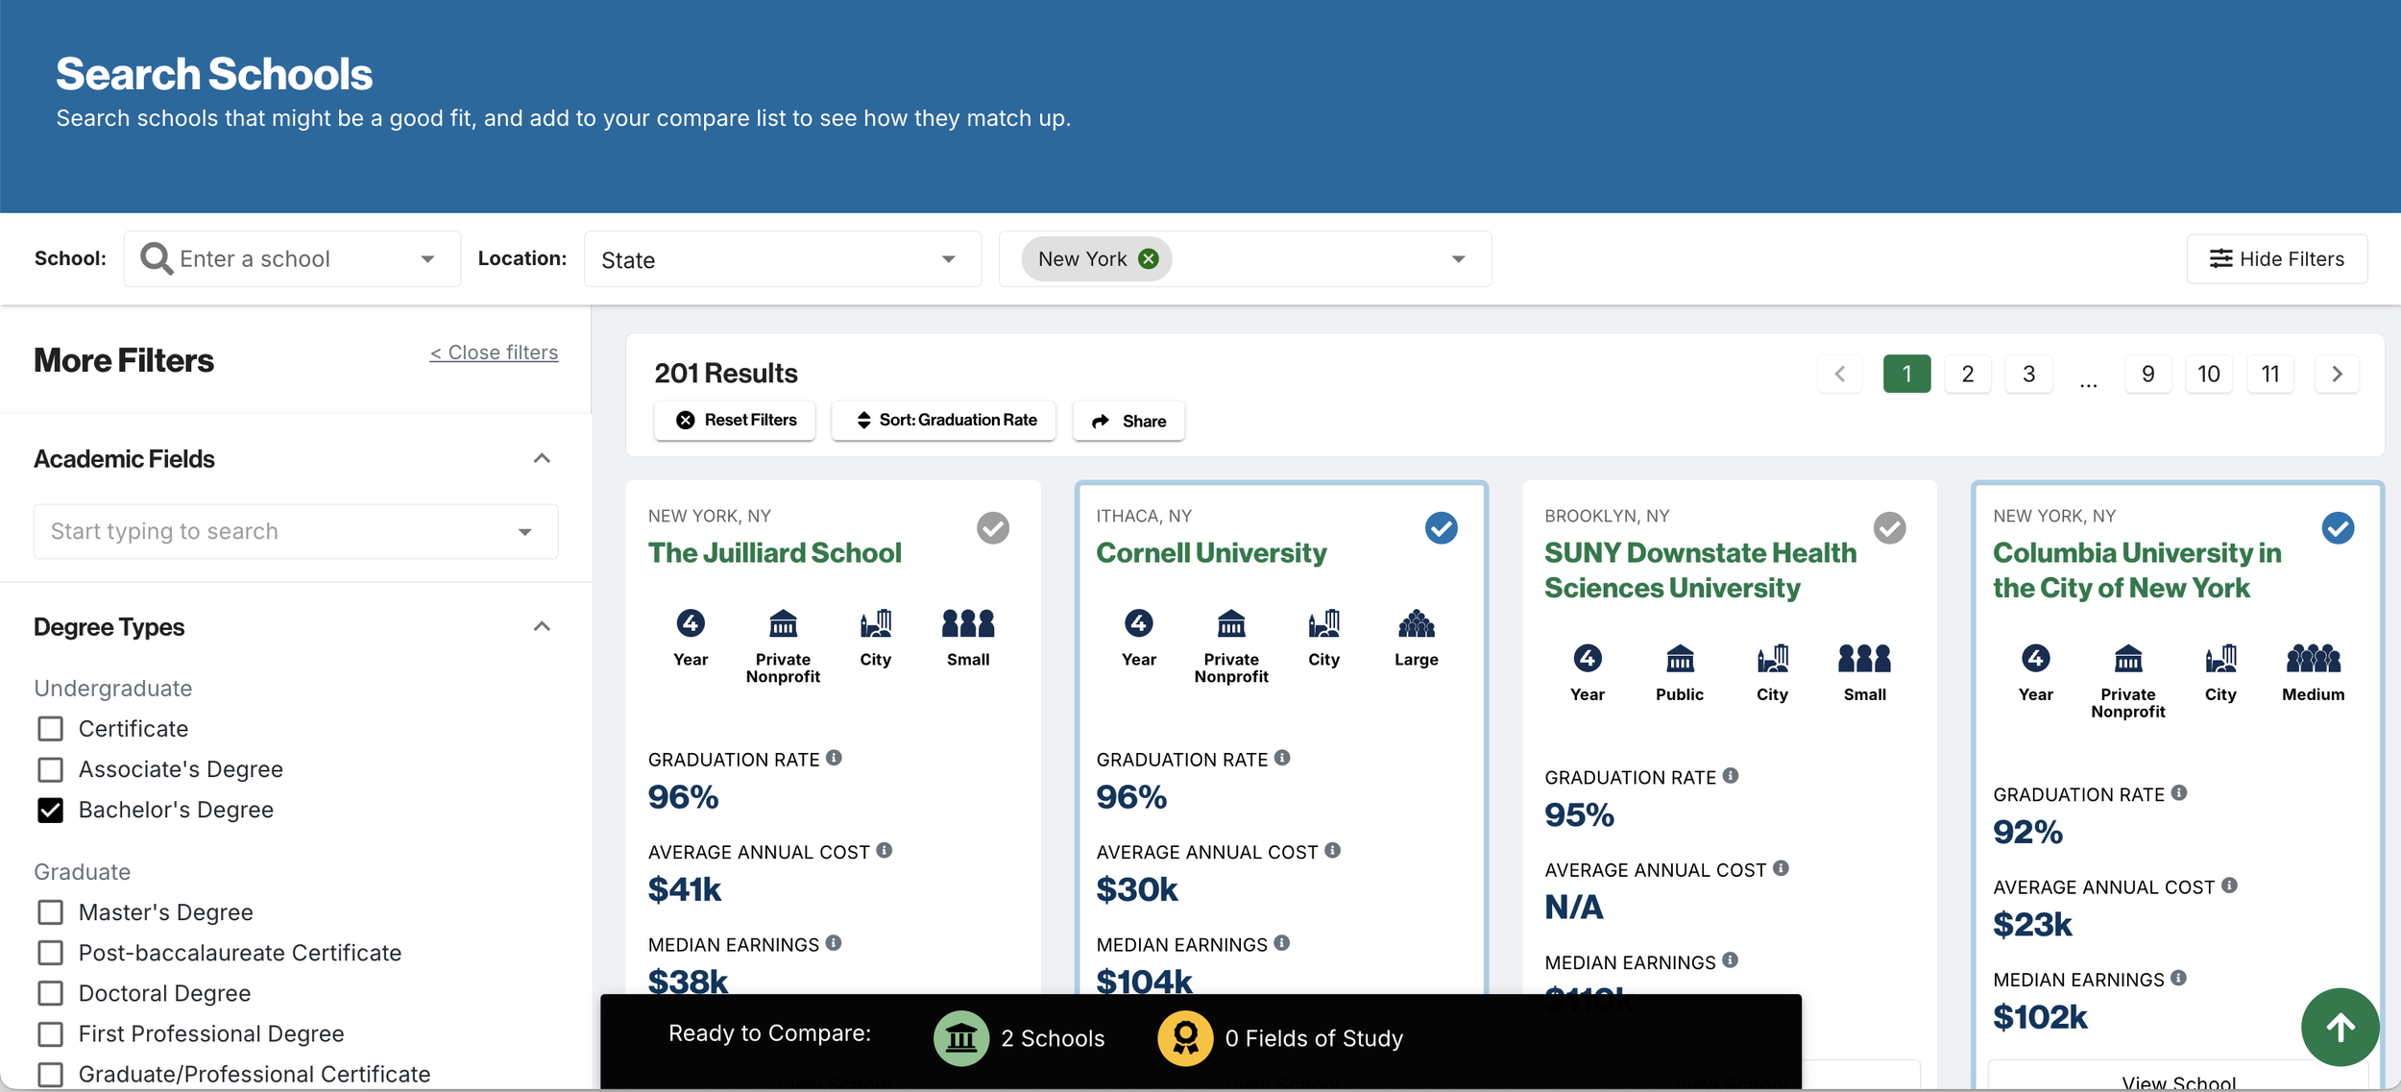Go to results page 10
This screenshot has height=1092, width=2401.
(2209, 374)
